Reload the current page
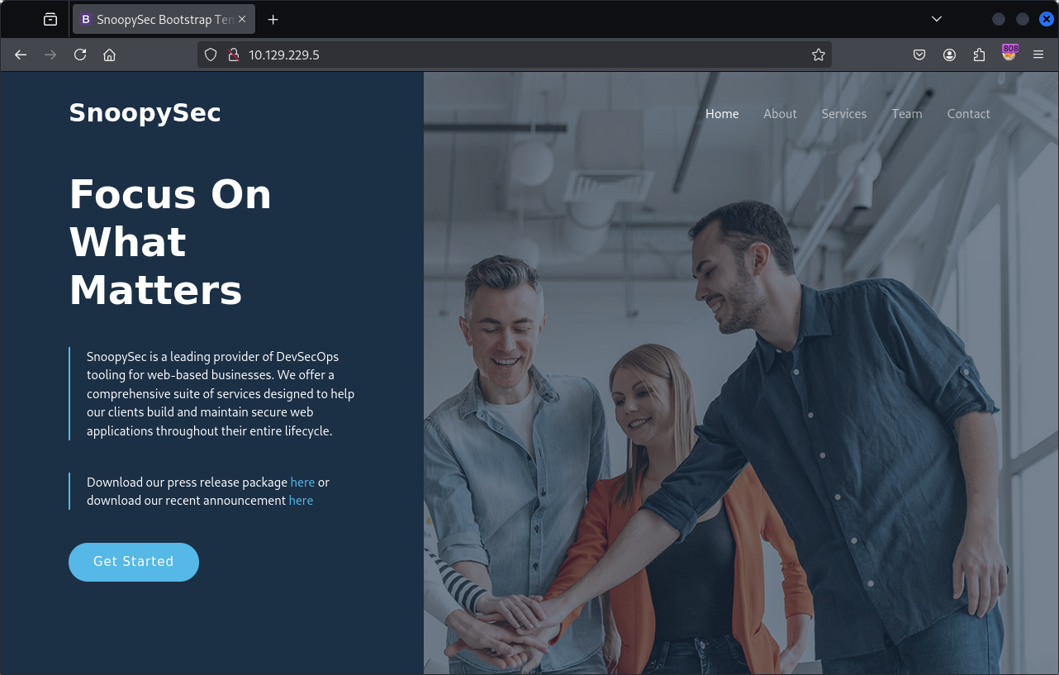Image resolution: width=1059 pixels, height=675 pixels. pos(80,55)
